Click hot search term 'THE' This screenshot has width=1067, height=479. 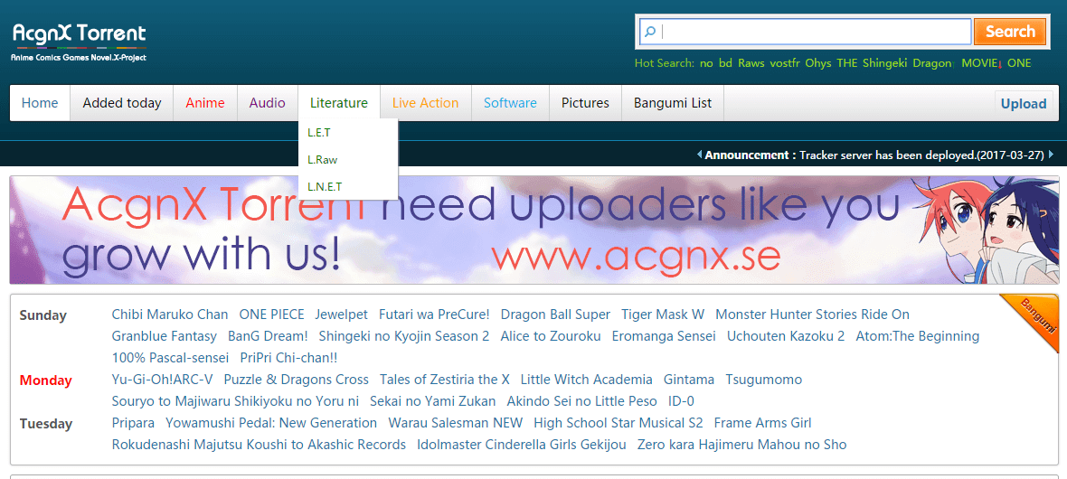[847, 63]
